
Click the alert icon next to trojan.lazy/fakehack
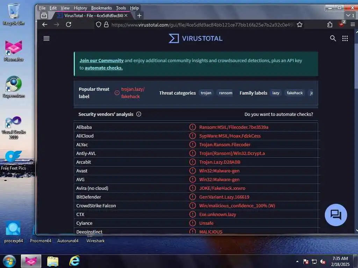117,93
